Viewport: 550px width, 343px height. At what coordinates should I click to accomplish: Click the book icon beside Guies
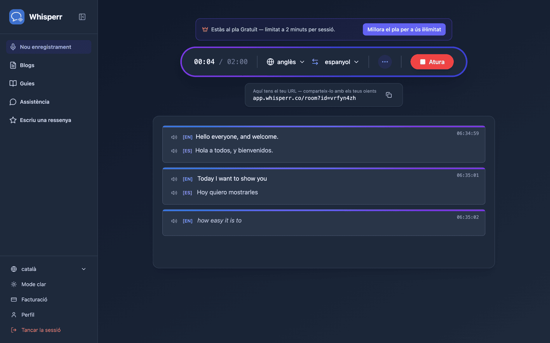pyautogui.click(x=13, y=83)
